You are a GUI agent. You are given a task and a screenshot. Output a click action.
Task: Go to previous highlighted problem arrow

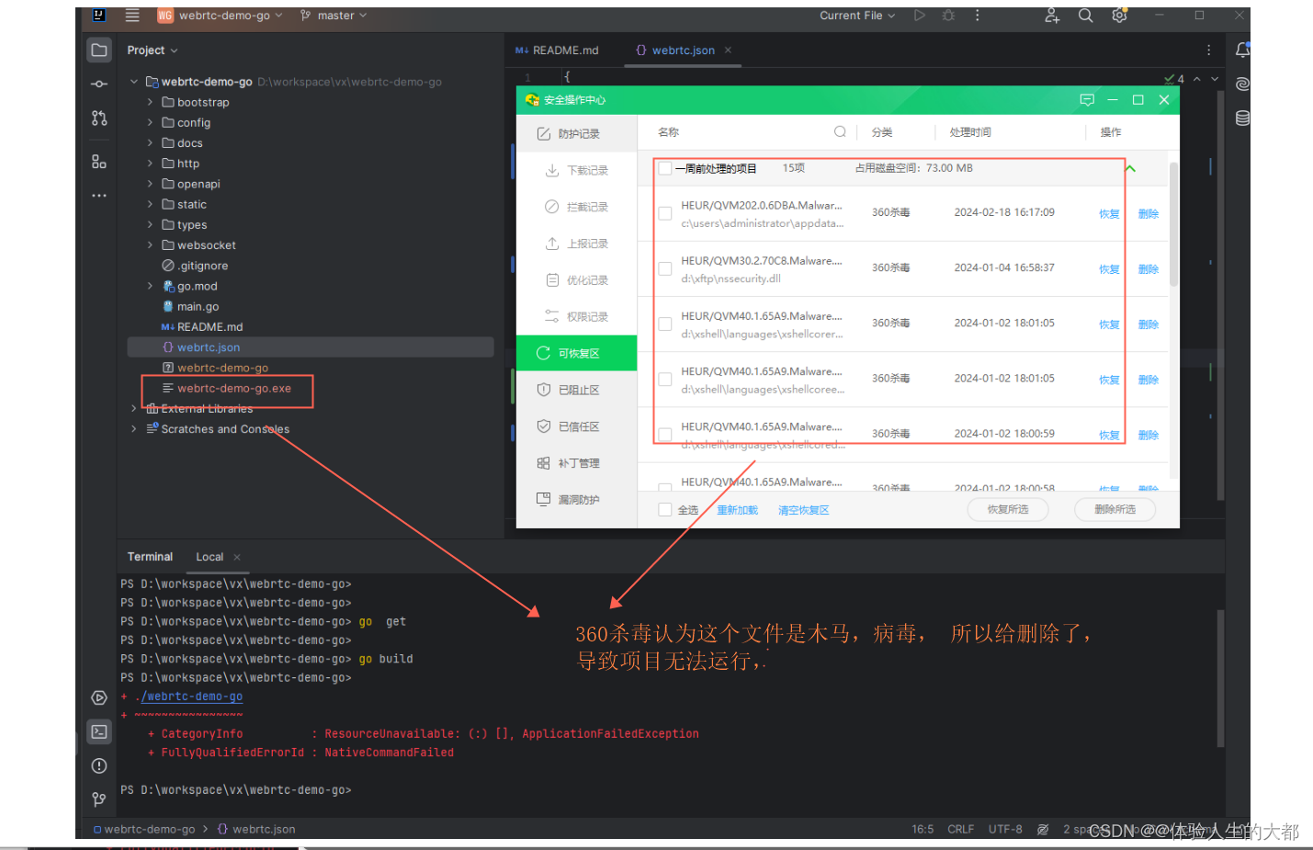[x=1197, y=79]
